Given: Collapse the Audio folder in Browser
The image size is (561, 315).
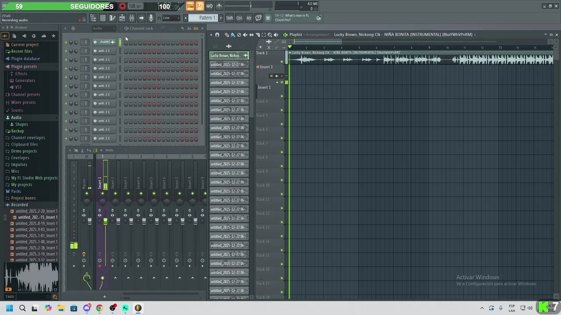Looking at the screenshot, I should coord(16,118).
